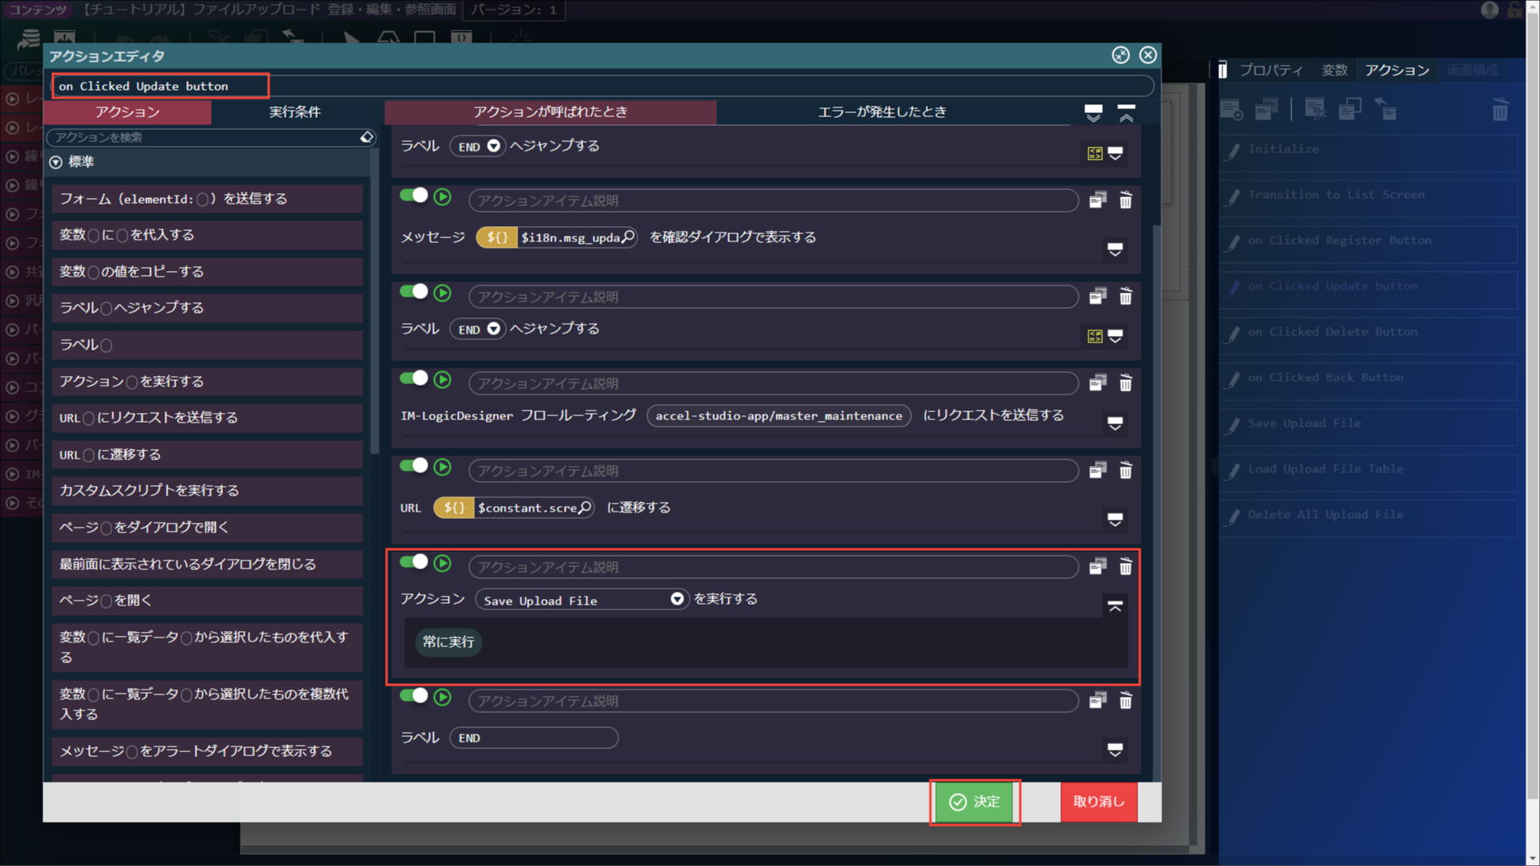Click the action palette list scrollbar
This screenshot has width=1540, height=866.
(375, 301)
